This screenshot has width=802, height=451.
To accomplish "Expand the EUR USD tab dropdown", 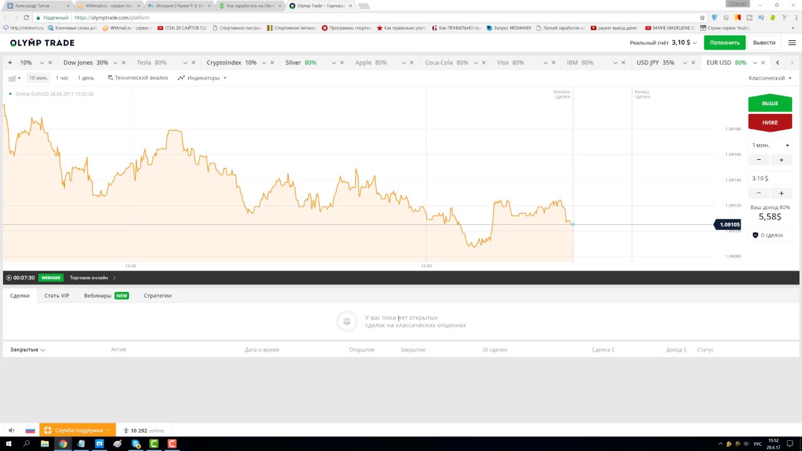I will tap(754, 63).
